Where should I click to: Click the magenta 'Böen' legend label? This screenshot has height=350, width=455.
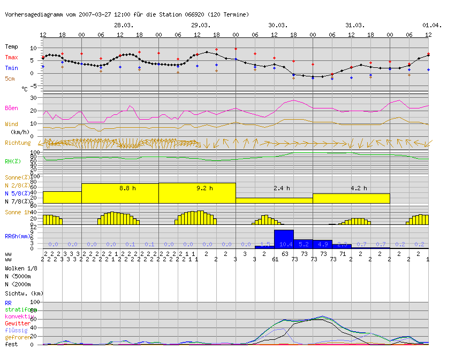11,108
